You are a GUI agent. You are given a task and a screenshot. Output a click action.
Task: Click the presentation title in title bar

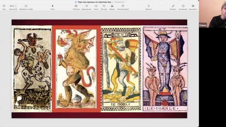(94, 2)
